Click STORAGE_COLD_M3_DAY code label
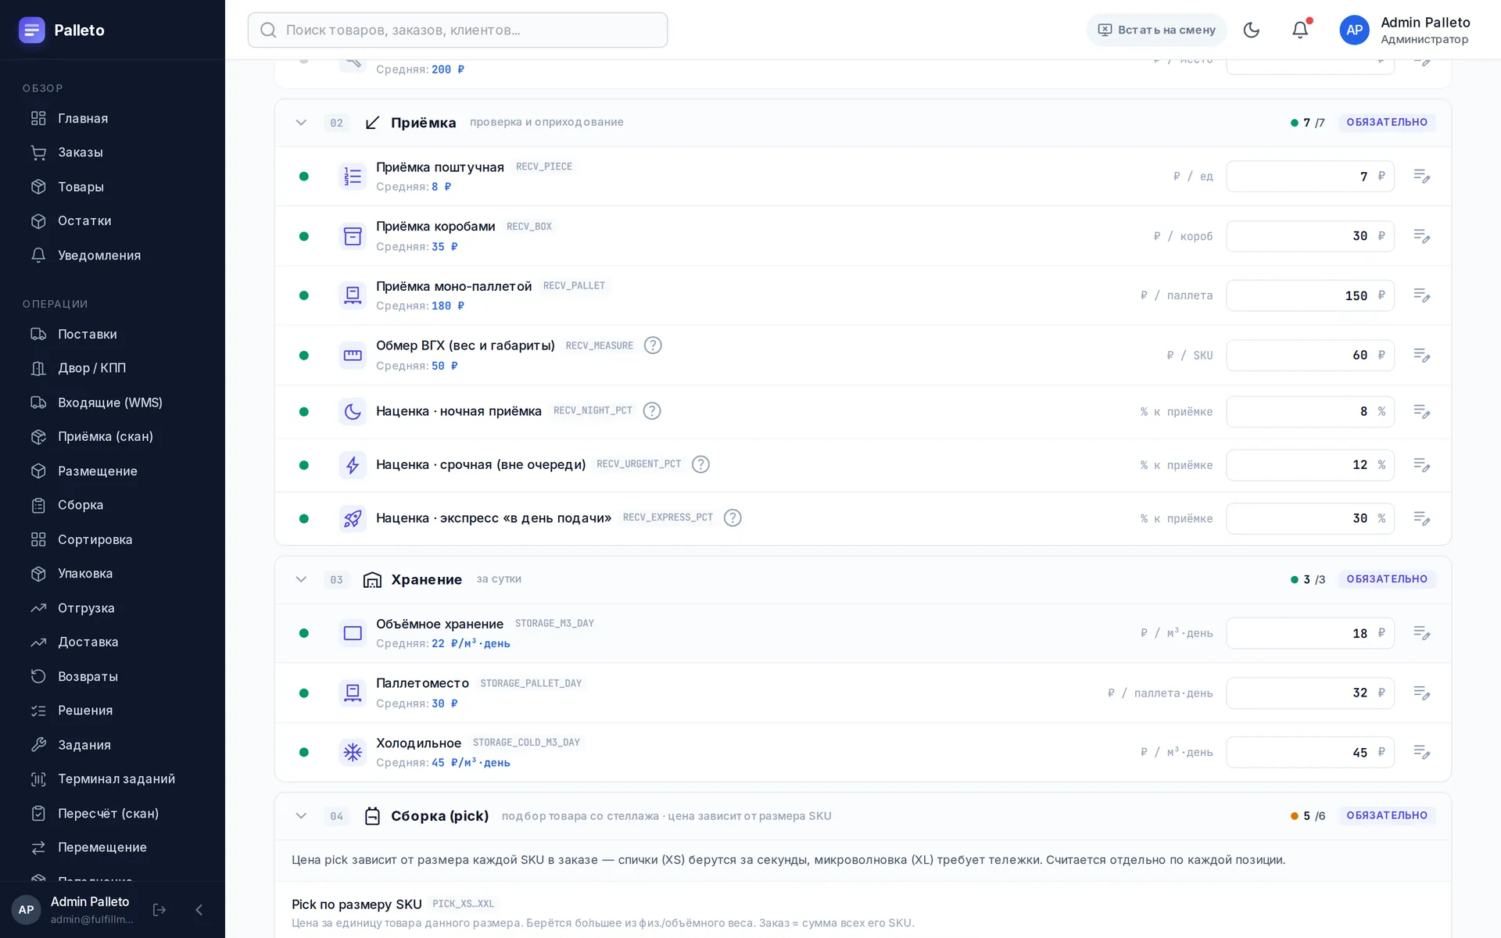Screen dimensions: 1501x938 click(526, 743)
